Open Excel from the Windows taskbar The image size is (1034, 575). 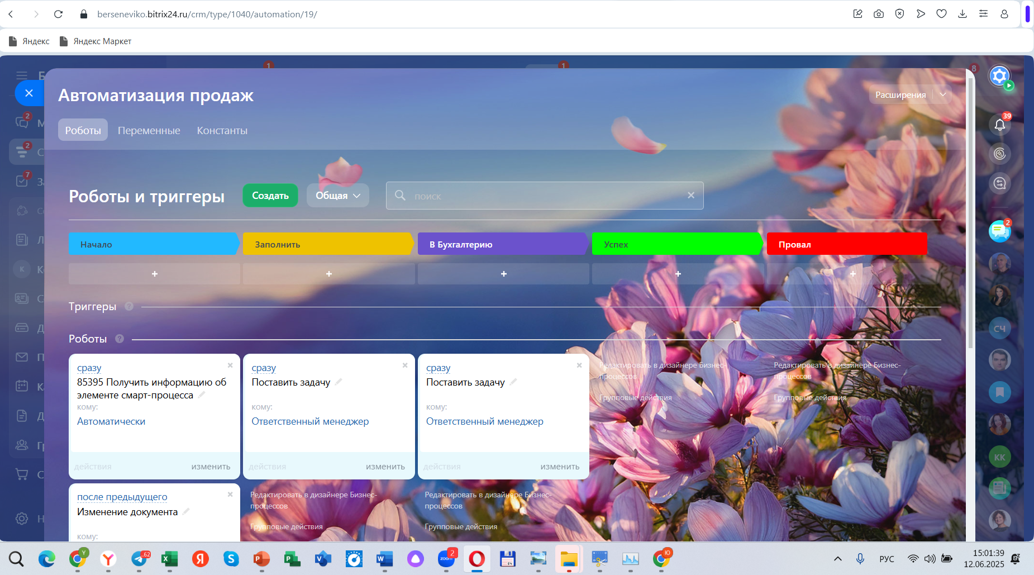pyautogui.click(x=169, y=559)
